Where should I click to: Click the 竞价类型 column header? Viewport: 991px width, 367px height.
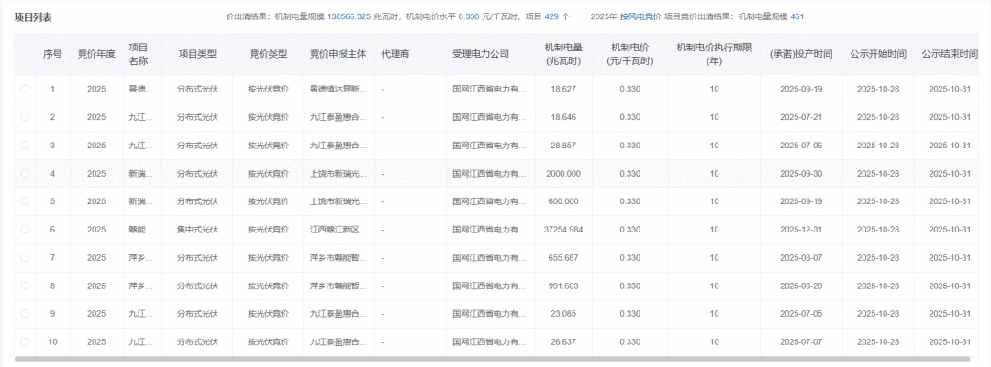[268, 54]
